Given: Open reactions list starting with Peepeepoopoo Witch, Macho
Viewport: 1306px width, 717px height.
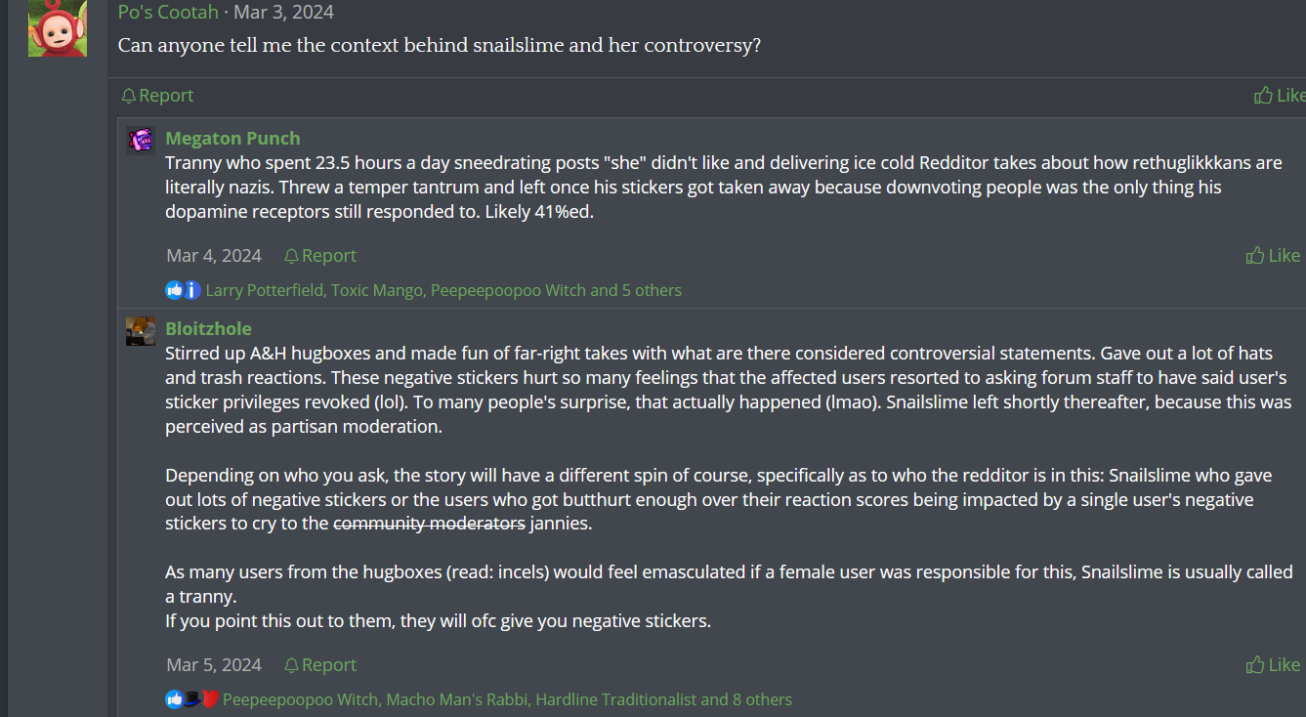Looking at the screenshot, I should click(507, 699).
